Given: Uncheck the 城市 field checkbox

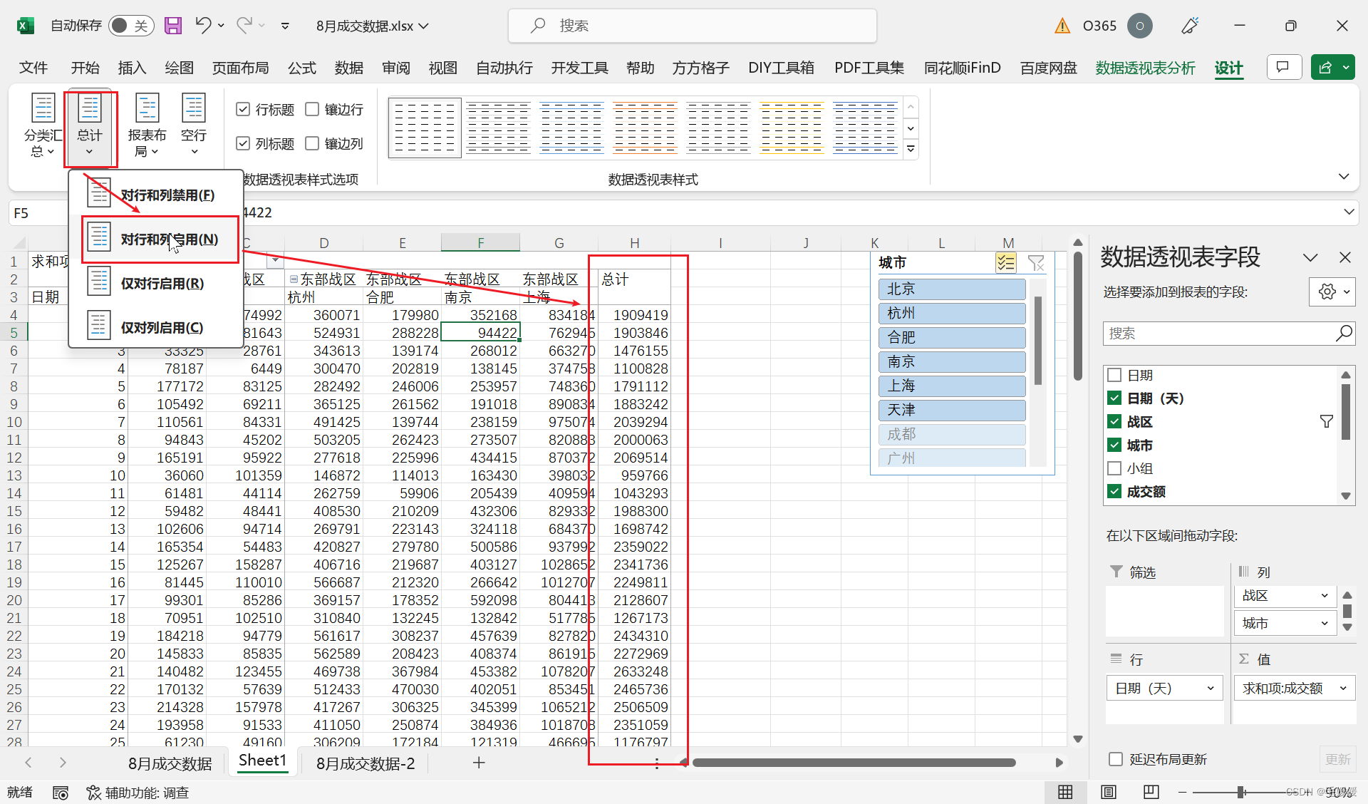Looking at the screenshot, I should (1115, 445).
